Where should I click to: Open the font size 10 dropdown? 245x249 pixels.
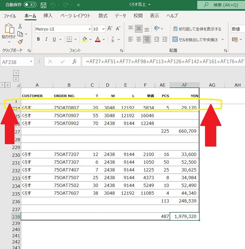pos(103,29)
